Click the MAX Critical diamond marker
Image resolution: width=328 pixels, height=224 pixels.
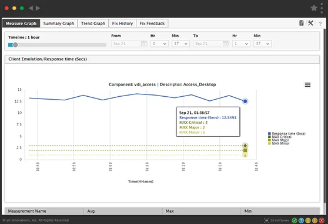point(245,145)
